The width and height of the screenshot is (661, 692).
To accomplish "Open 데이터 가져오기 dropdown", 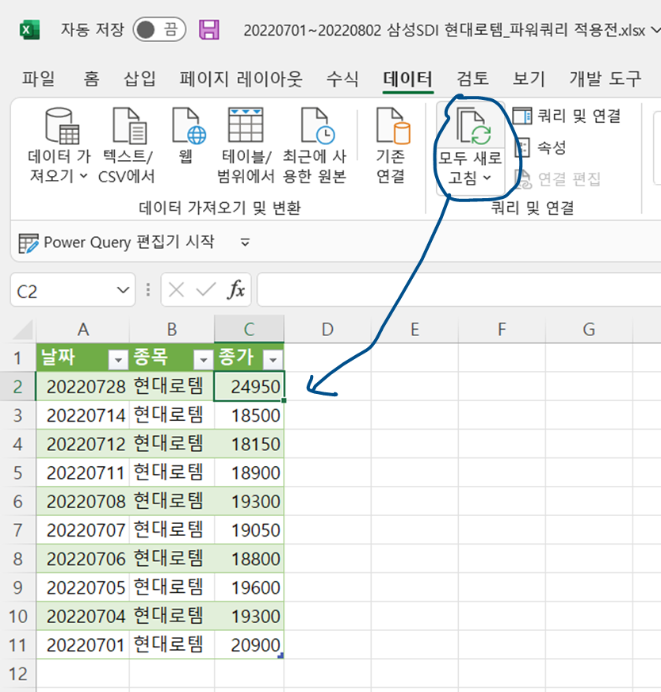I will pos(58,146).
